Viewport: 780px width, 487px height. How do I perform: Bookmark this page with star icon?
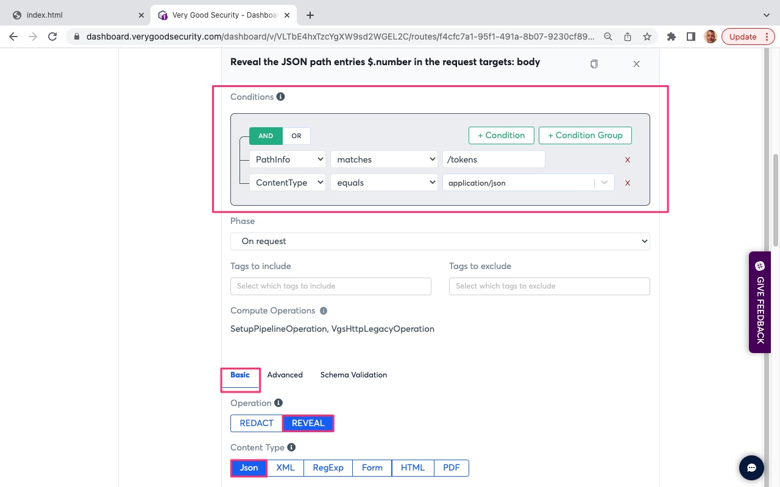tap(647, 37)
